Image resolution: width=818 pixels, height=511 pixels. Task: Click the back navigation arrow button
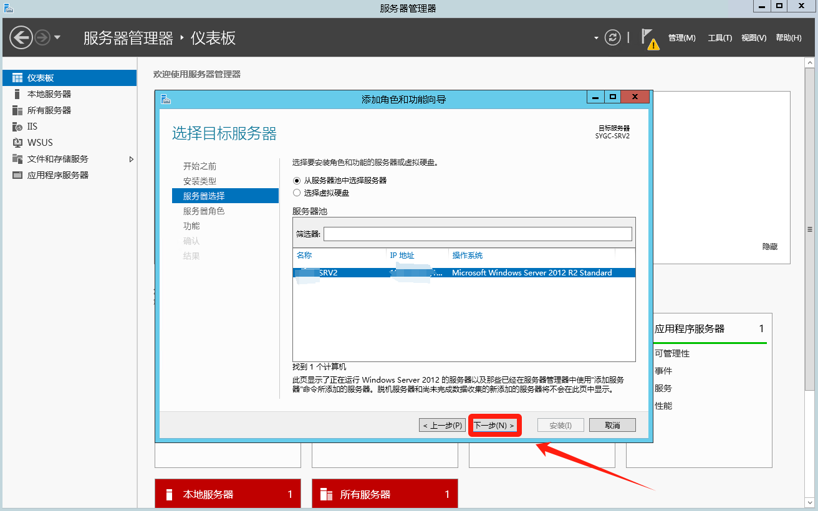pos(21,37)
